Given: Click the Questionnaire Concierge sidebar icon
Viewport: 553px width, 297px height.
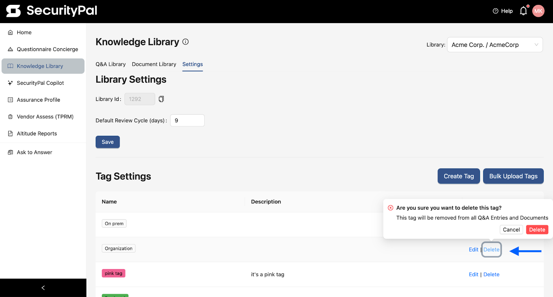Looking at the screenshot, I should click(x=10, y=49).
